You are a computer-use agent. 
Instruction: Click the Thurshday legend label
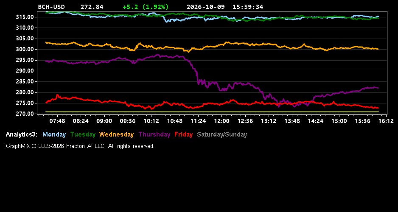click(154, 134)
